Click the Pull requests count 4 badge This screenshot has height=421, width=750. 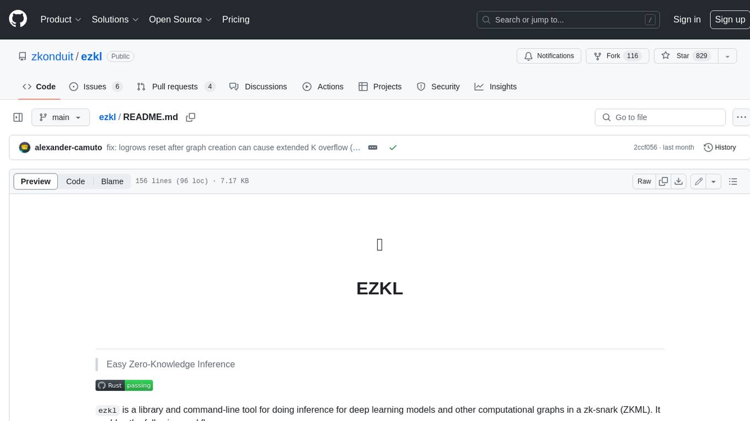tap(210, 87)
